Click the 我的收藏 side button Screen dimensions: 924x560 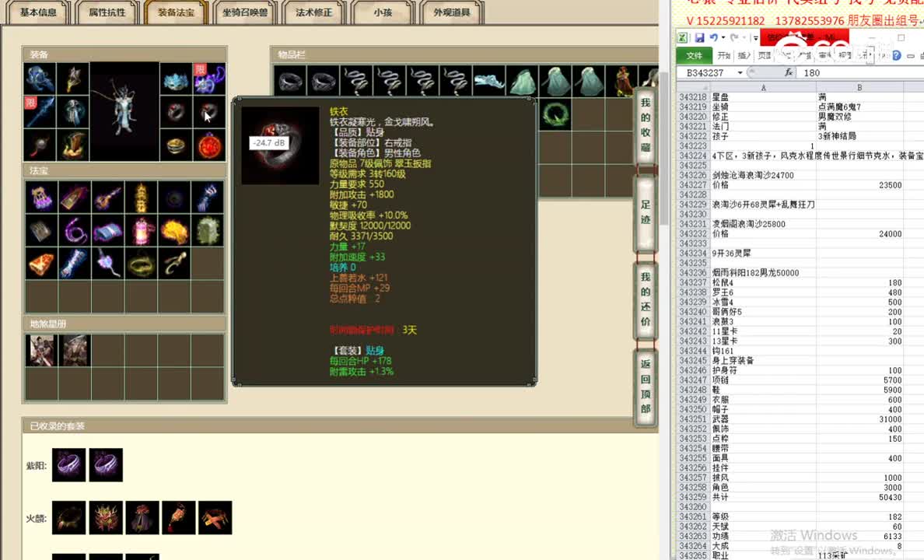click(x=646, y=125)
